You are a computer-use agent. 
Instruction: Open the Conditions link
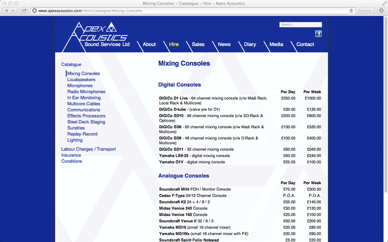click(71, 161)
